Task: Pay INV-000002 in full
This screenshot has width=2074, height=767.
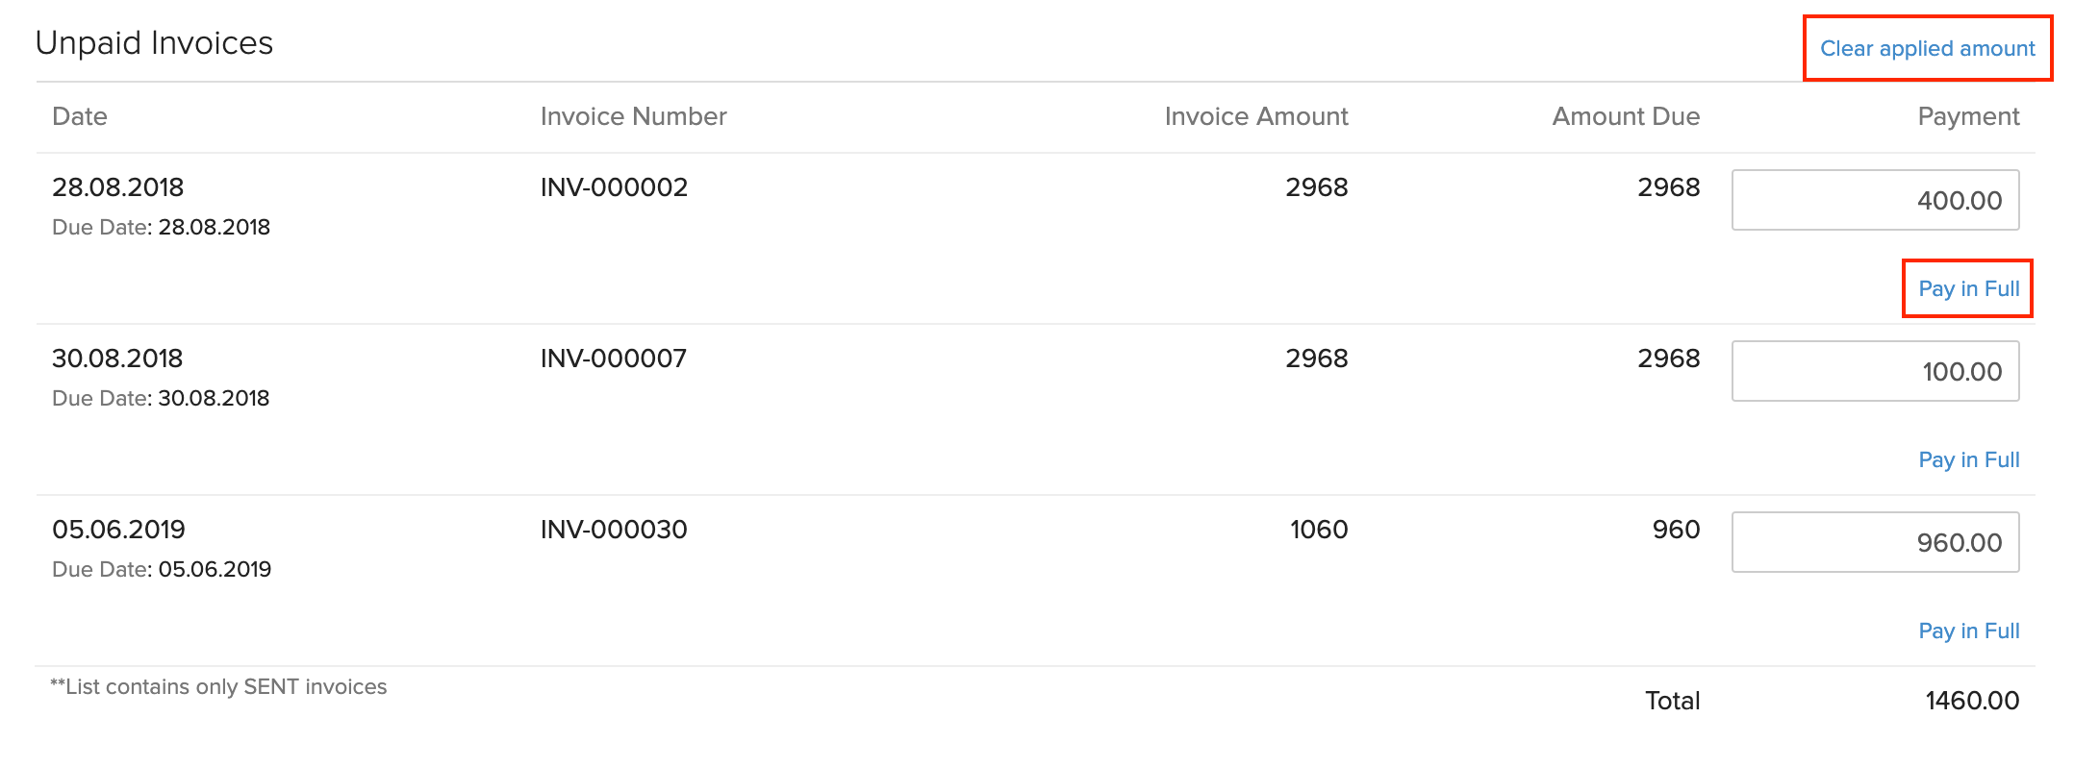Action: (x=1968, y=288)
